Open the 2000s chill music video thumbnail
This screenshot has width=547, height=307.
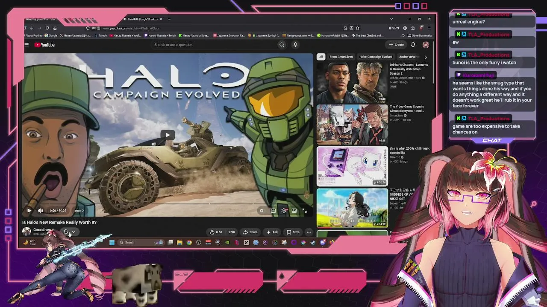click(x=352, y=166)
